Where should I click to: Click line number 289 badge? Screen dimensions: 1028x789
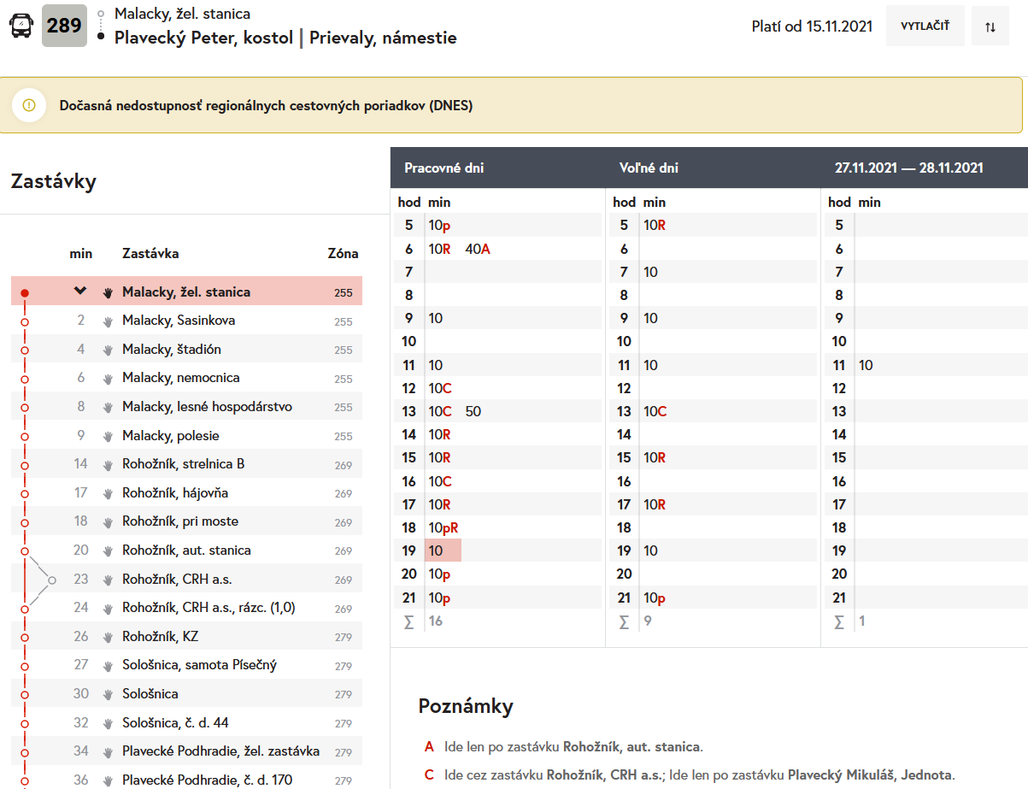coord(64,26)
